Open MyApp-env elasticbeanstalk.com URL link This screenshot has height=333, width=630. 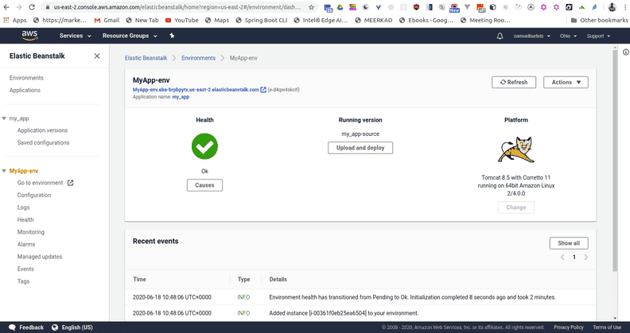click(196, 90)
